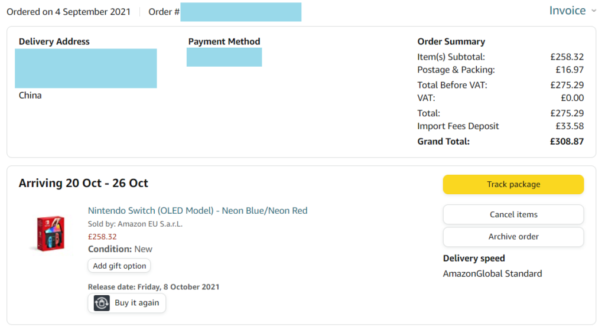The image size is (605, 330).
Task: Click the redacted payment method block
Action: (x=224, y=57)
